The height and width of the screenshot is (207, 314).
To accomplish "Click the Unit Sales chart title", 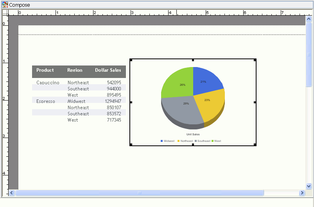I will coord(193,134).
